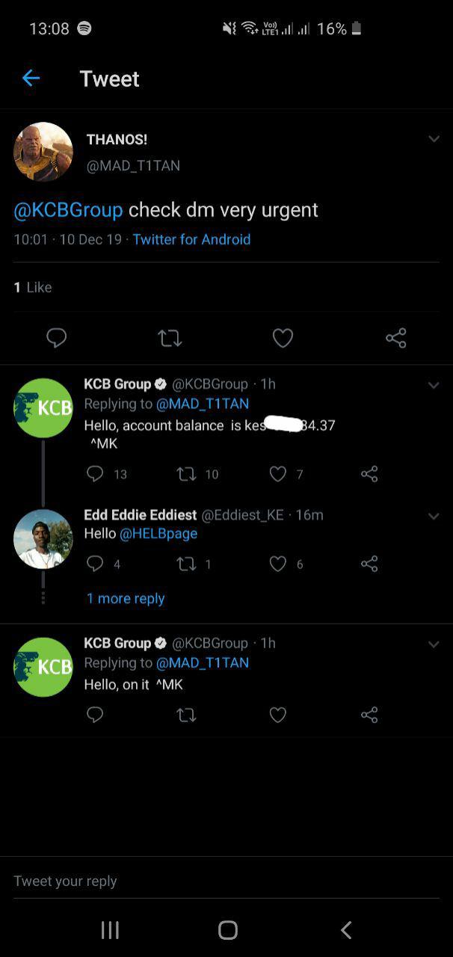
Task: Tap the back arrow beside Tweet
Action: point(31,78)
